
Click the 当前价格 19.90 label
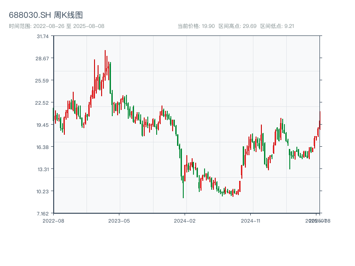click(x=196, y=26)
